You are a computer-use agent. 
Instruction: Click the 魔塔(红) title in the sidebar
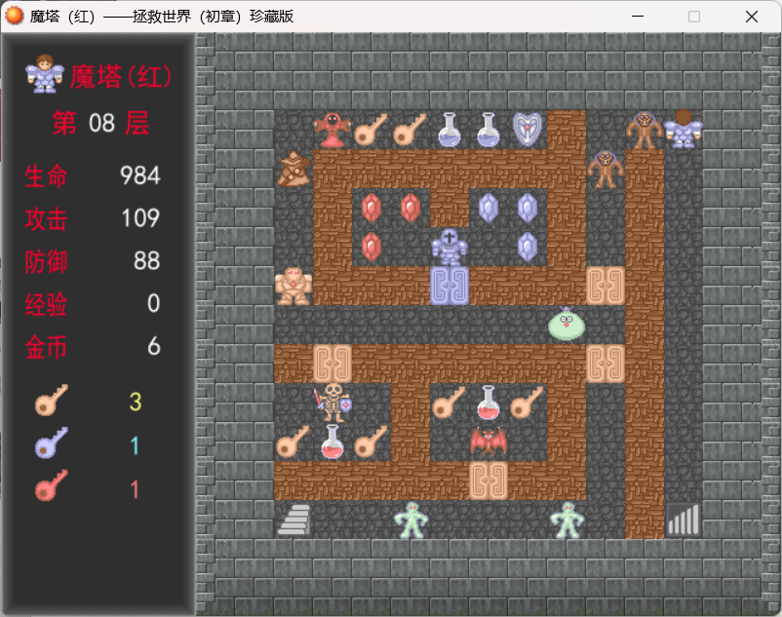(121, 77)
